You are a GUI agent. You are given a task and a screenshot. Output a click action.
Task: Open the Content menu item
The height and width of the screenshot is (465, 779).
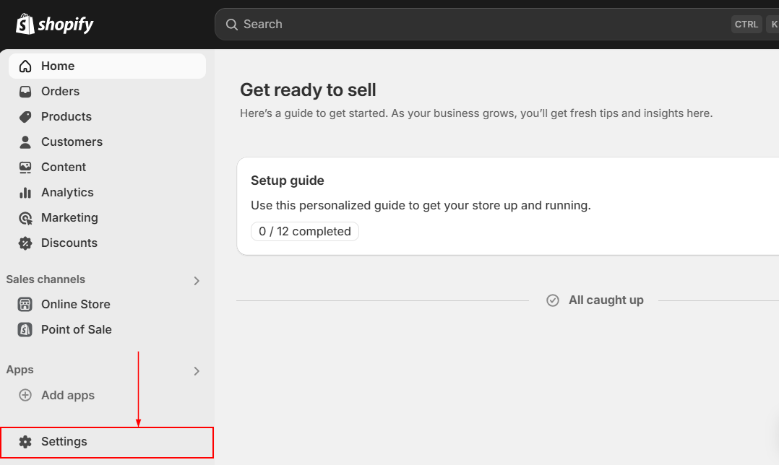(64, 168)
